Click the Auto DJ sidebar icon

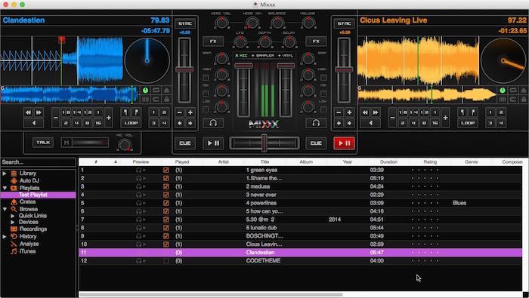[x=14, y=180]
